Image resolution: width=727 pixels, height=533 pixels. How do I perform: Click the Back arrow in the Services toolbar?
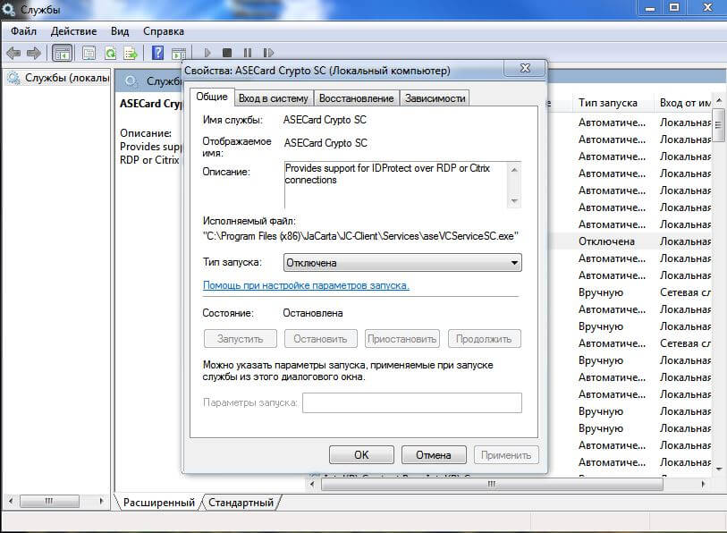pyautogui.click(x=13, y=53)
